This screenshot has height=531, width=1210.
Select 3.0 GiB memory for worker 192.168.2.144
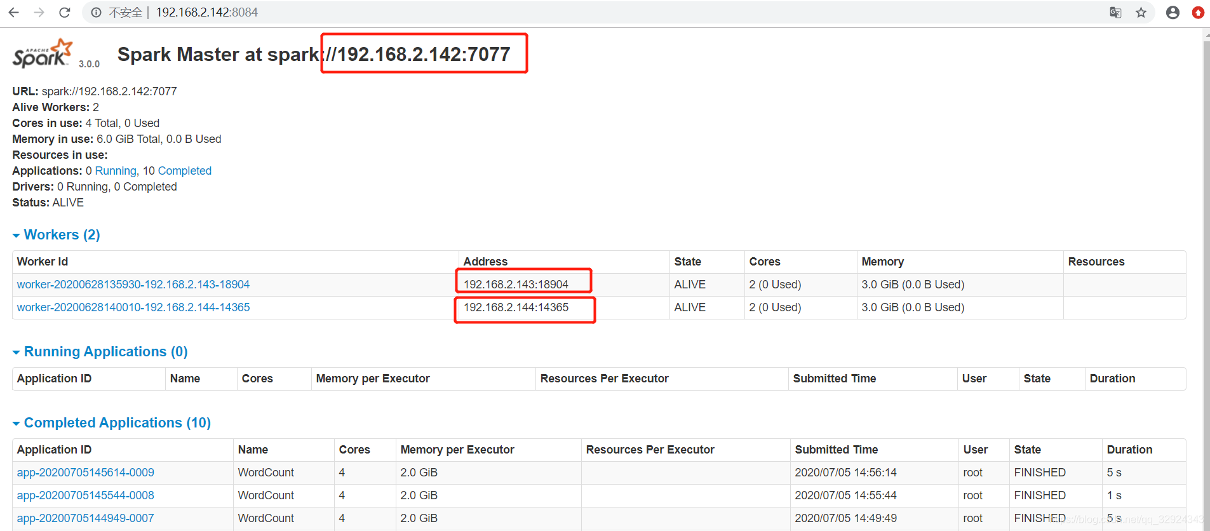click(913, 307)
